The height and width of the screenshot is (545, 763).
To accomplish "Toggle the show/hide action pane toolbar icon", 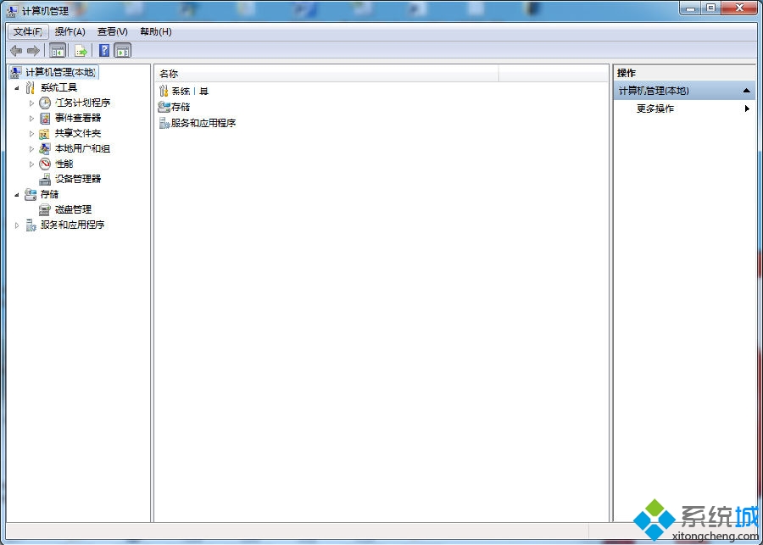I will [123, 51].
